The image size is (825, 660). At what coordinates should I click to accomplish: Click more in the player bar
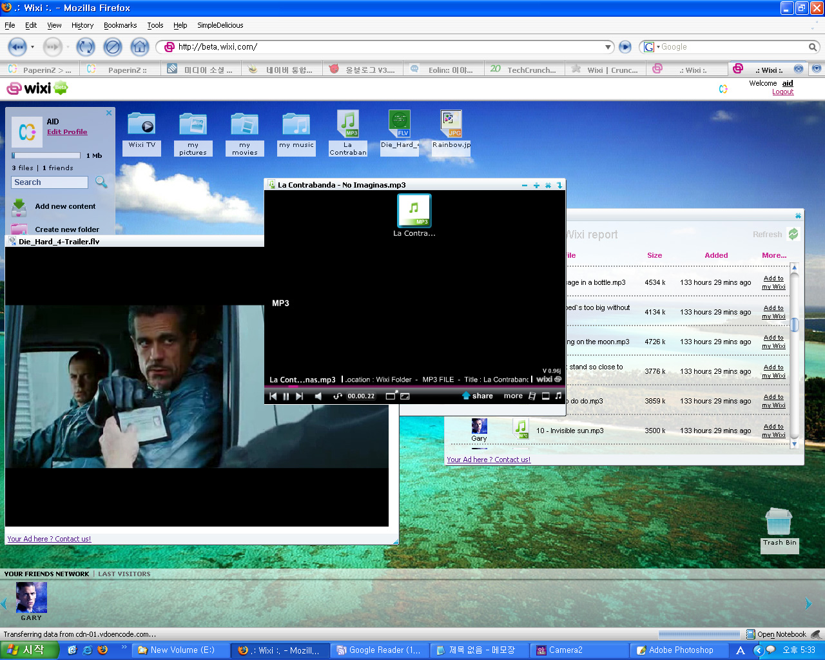513,396
